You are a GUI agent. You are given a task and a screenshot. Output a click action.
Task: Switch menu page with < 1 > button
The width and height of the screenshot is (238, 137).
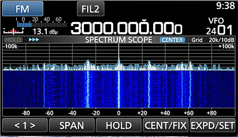click(25, 125)
